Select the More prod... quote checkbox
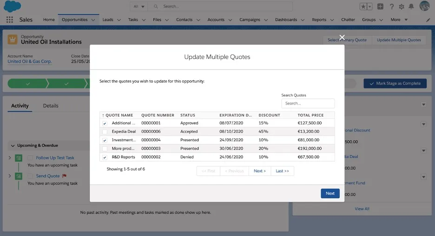435x236 pixels. click(x=105, y=149)
